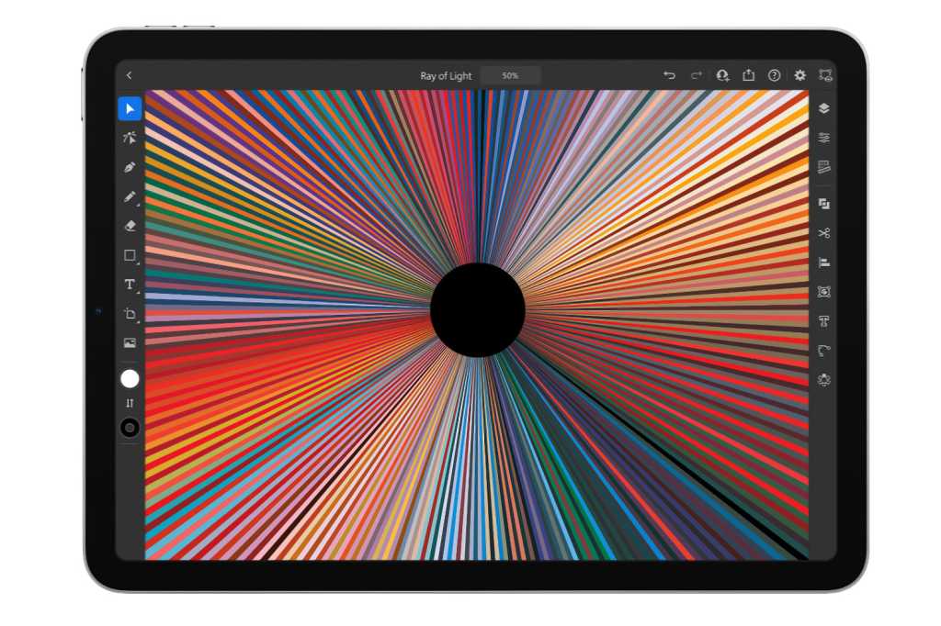
Task: Select the Selection arrow tool
Action: (130, 108)
